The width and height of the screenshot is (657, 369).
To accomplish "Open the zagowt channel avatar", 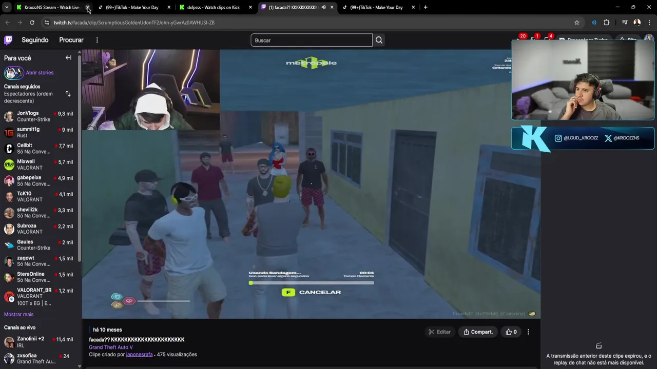I will 9,261.
